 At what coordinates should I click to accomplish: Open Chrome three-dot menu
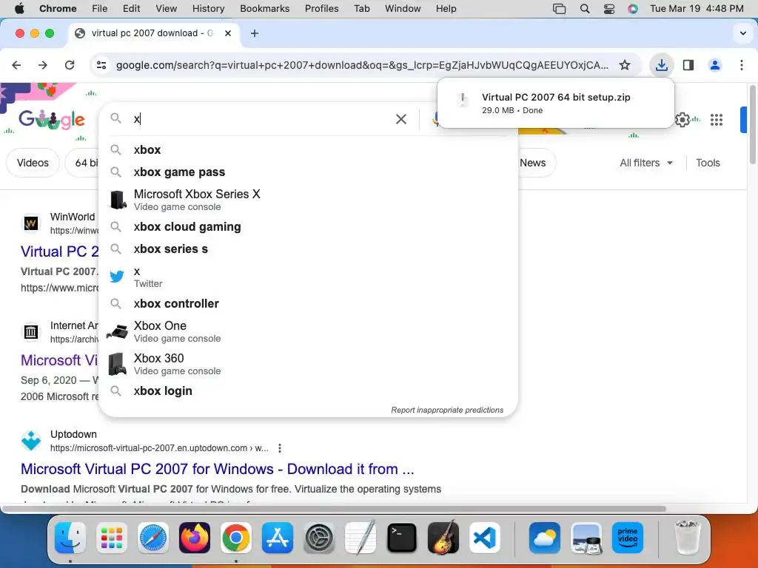742,65
